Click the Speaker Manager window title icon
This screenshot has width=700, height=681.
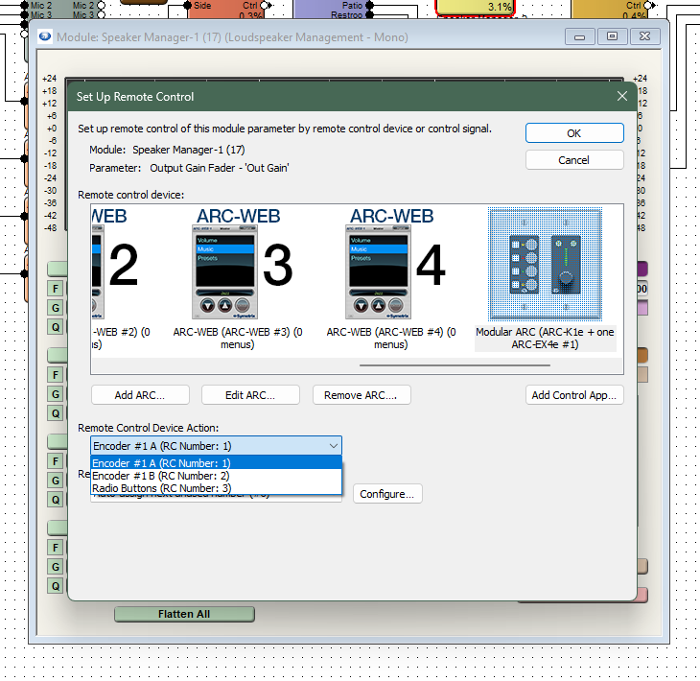point(45,37)
